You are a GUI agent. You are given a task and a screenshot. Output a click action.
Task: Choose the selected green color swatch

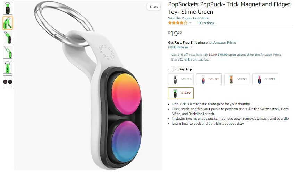pos(180,93)
